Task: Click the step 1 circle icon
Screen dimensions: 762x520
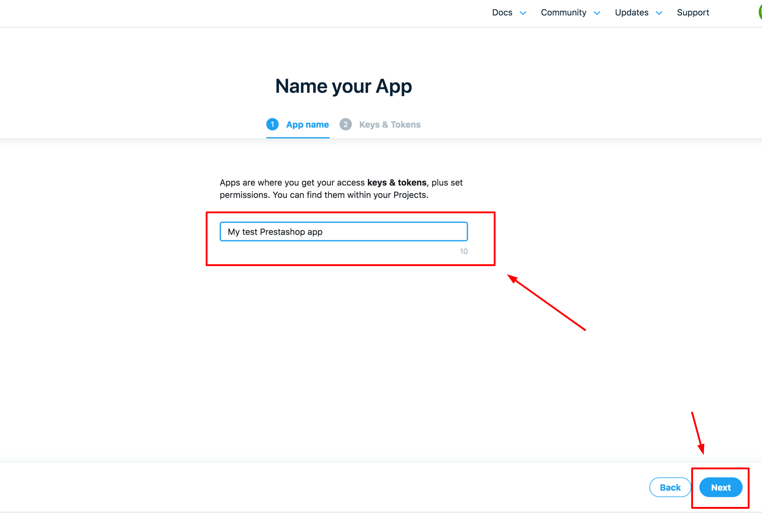Action: (x=272, y=124)
